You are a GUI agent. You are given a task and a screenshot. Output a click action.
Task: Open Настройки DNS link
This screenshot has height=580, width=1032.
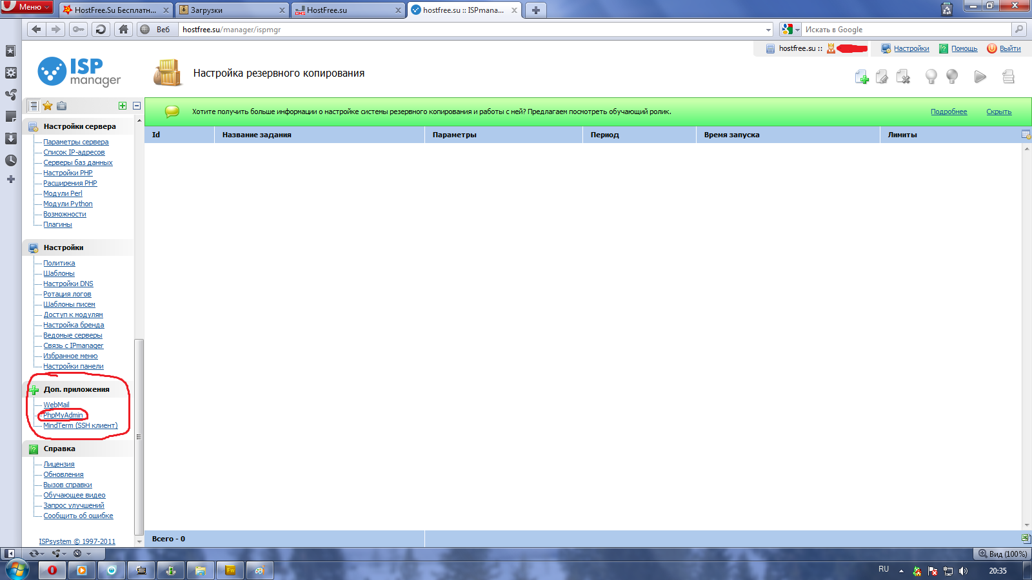[x=68, y=284]
